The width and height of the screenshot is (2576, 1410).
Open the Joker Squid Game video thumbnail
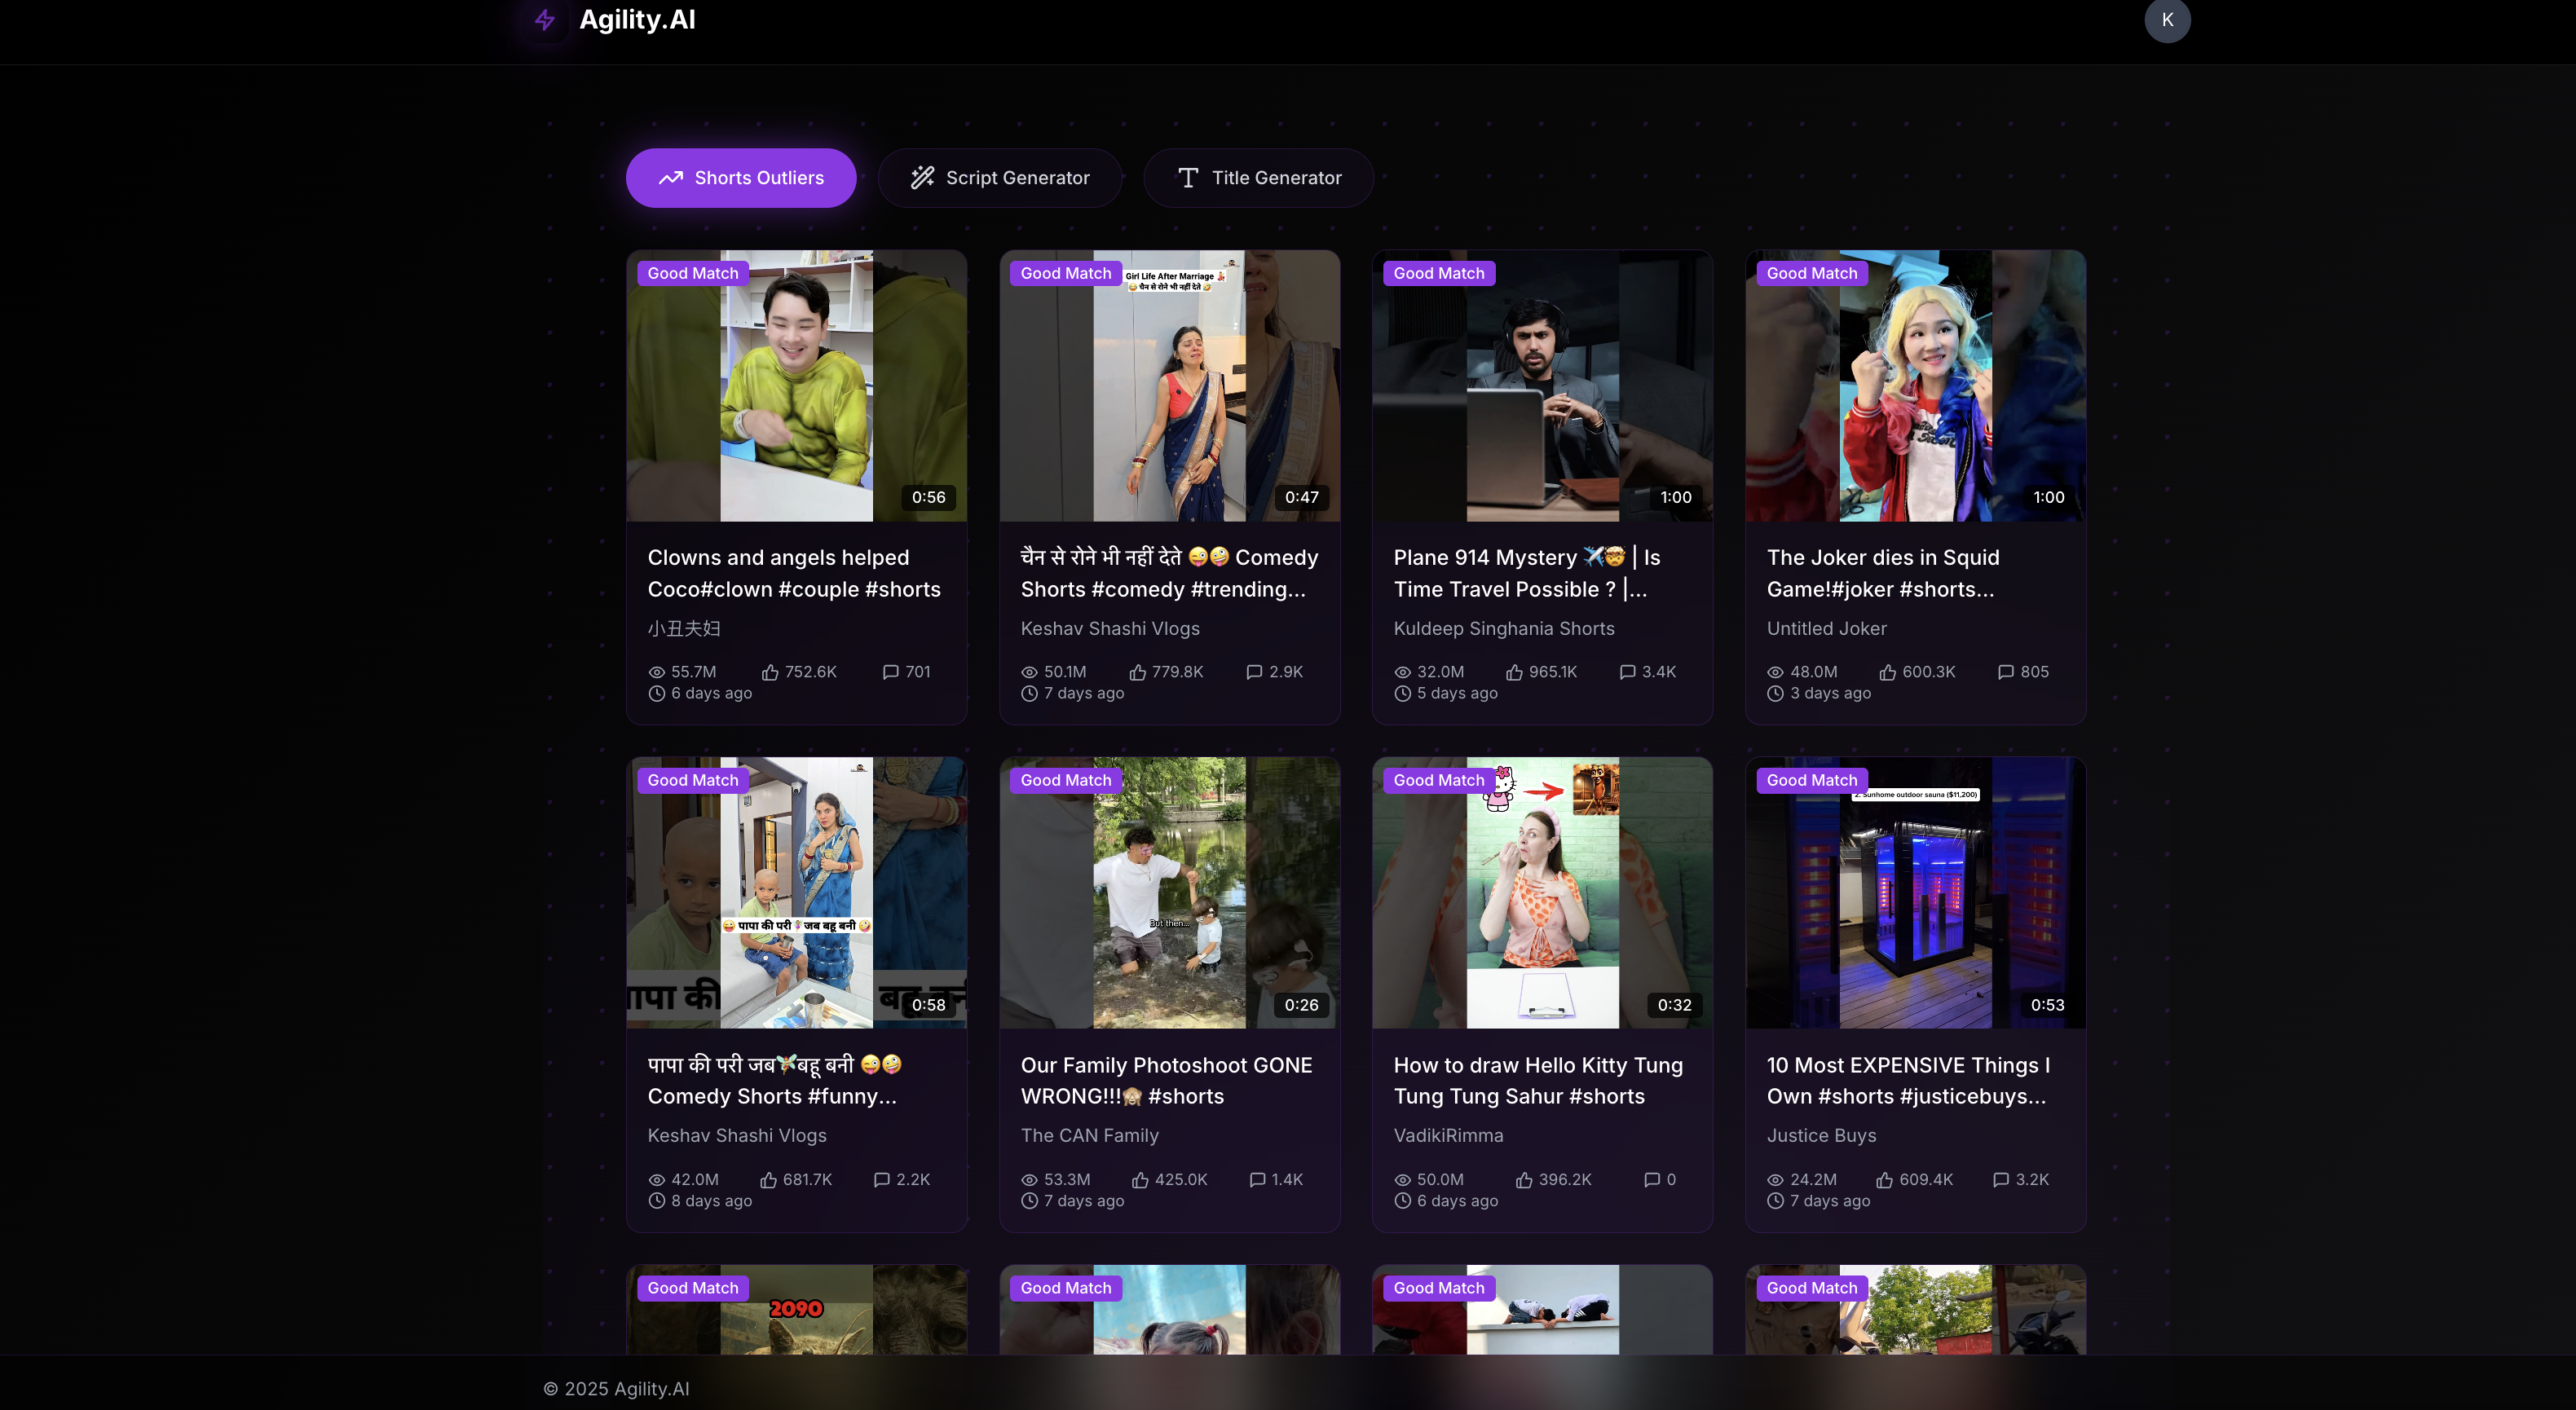coord(1915,386)
